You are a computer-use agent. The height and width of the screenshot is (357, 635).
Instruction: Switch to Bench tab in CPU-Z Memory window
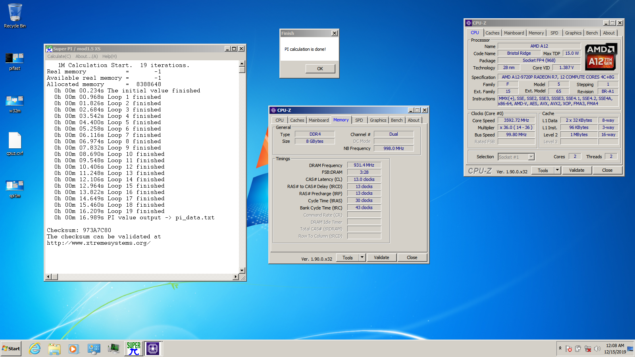tap(397, 120)
